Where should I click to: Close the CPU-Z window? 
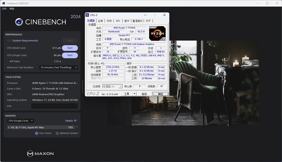click(x=164, y=15)
